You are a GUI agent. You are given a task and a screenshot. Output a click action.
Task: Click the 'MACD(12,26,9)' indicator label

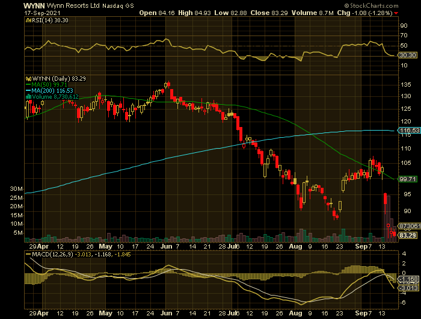pyautogui.click(x=52, y=254)
